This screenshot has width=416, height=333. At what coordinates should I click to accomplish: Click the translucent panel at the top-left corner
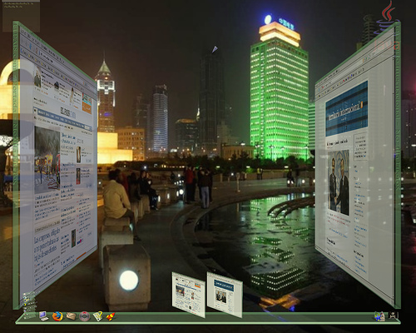21,16
